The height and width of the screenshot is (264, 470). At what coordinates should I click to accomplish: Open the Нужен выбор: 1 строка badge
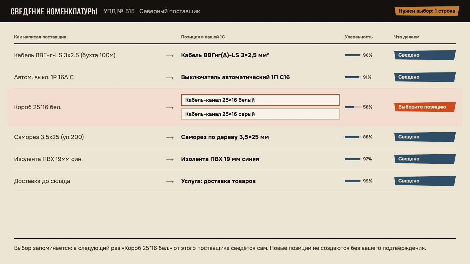(427, 11)
